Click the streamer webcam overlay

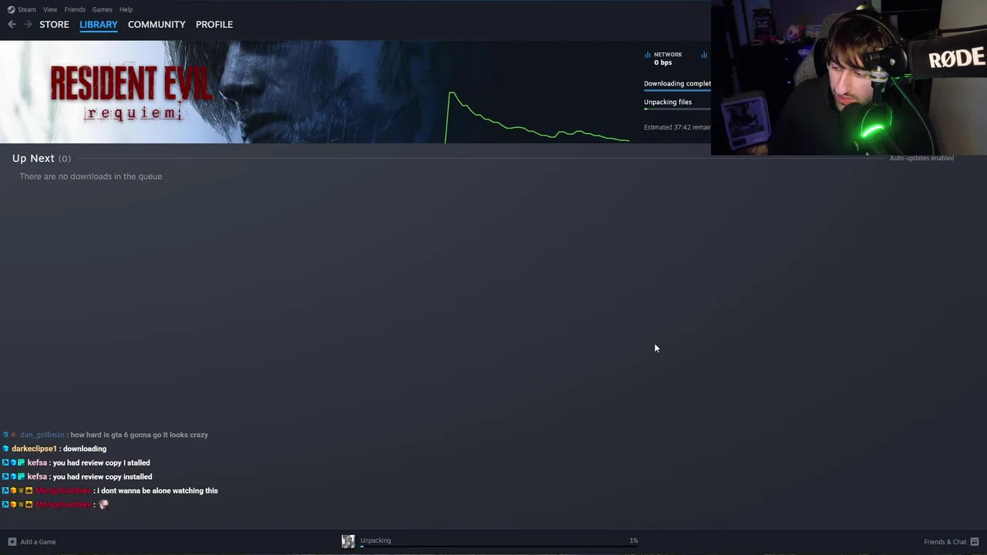point(849,78)
